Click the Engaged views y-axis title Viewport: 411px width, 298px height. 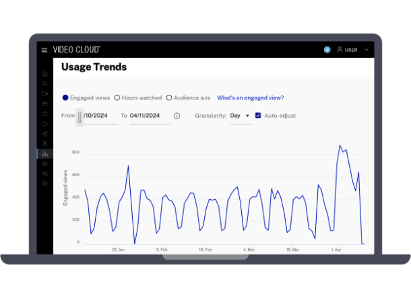click(65, 188)
